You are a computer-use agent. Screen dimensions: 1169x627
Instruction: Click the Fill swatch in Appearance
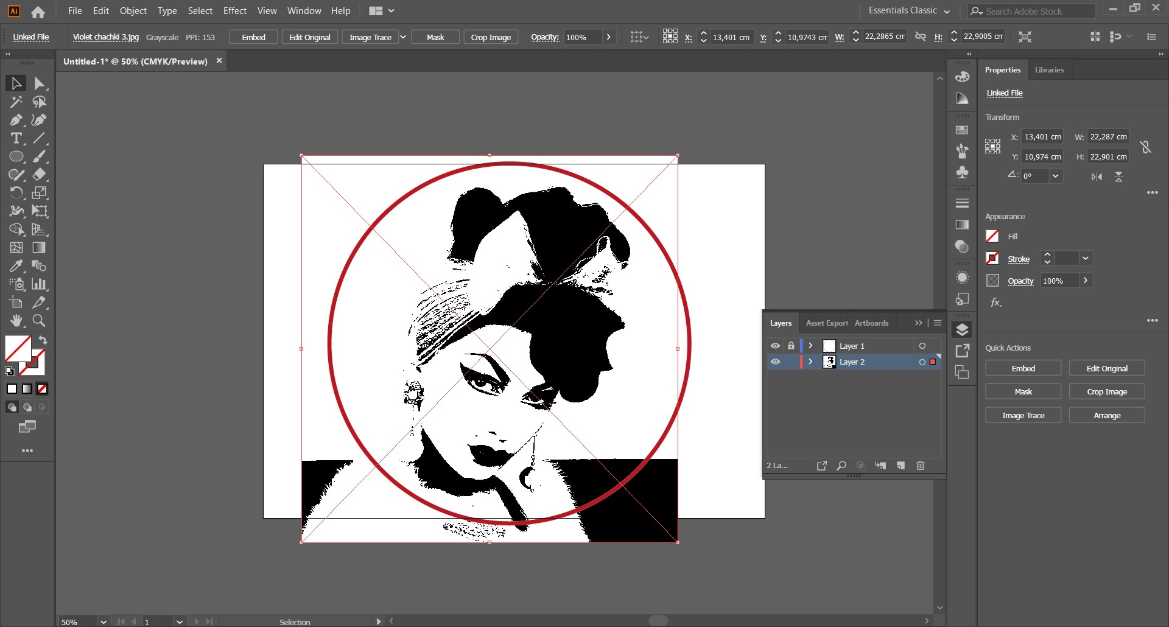[x=992, y=236]
